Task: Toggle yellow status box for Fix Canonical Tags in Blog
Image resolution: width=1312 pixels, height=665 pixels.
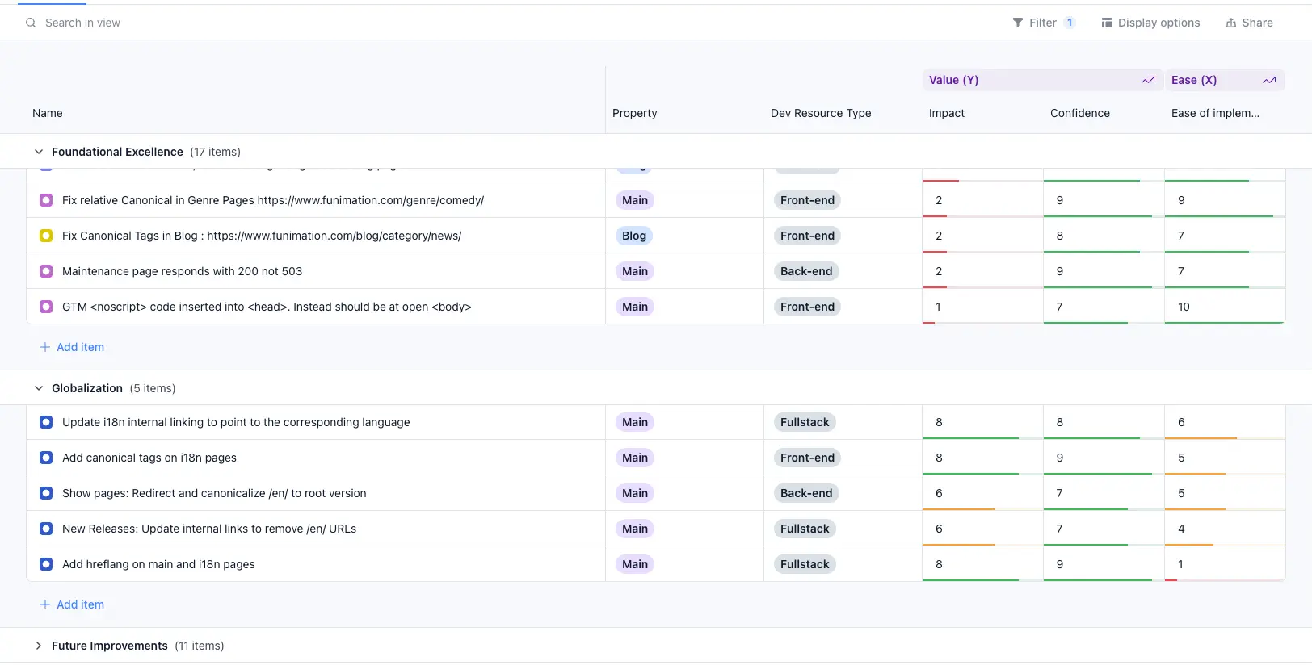Action: [x=46, y=236]
